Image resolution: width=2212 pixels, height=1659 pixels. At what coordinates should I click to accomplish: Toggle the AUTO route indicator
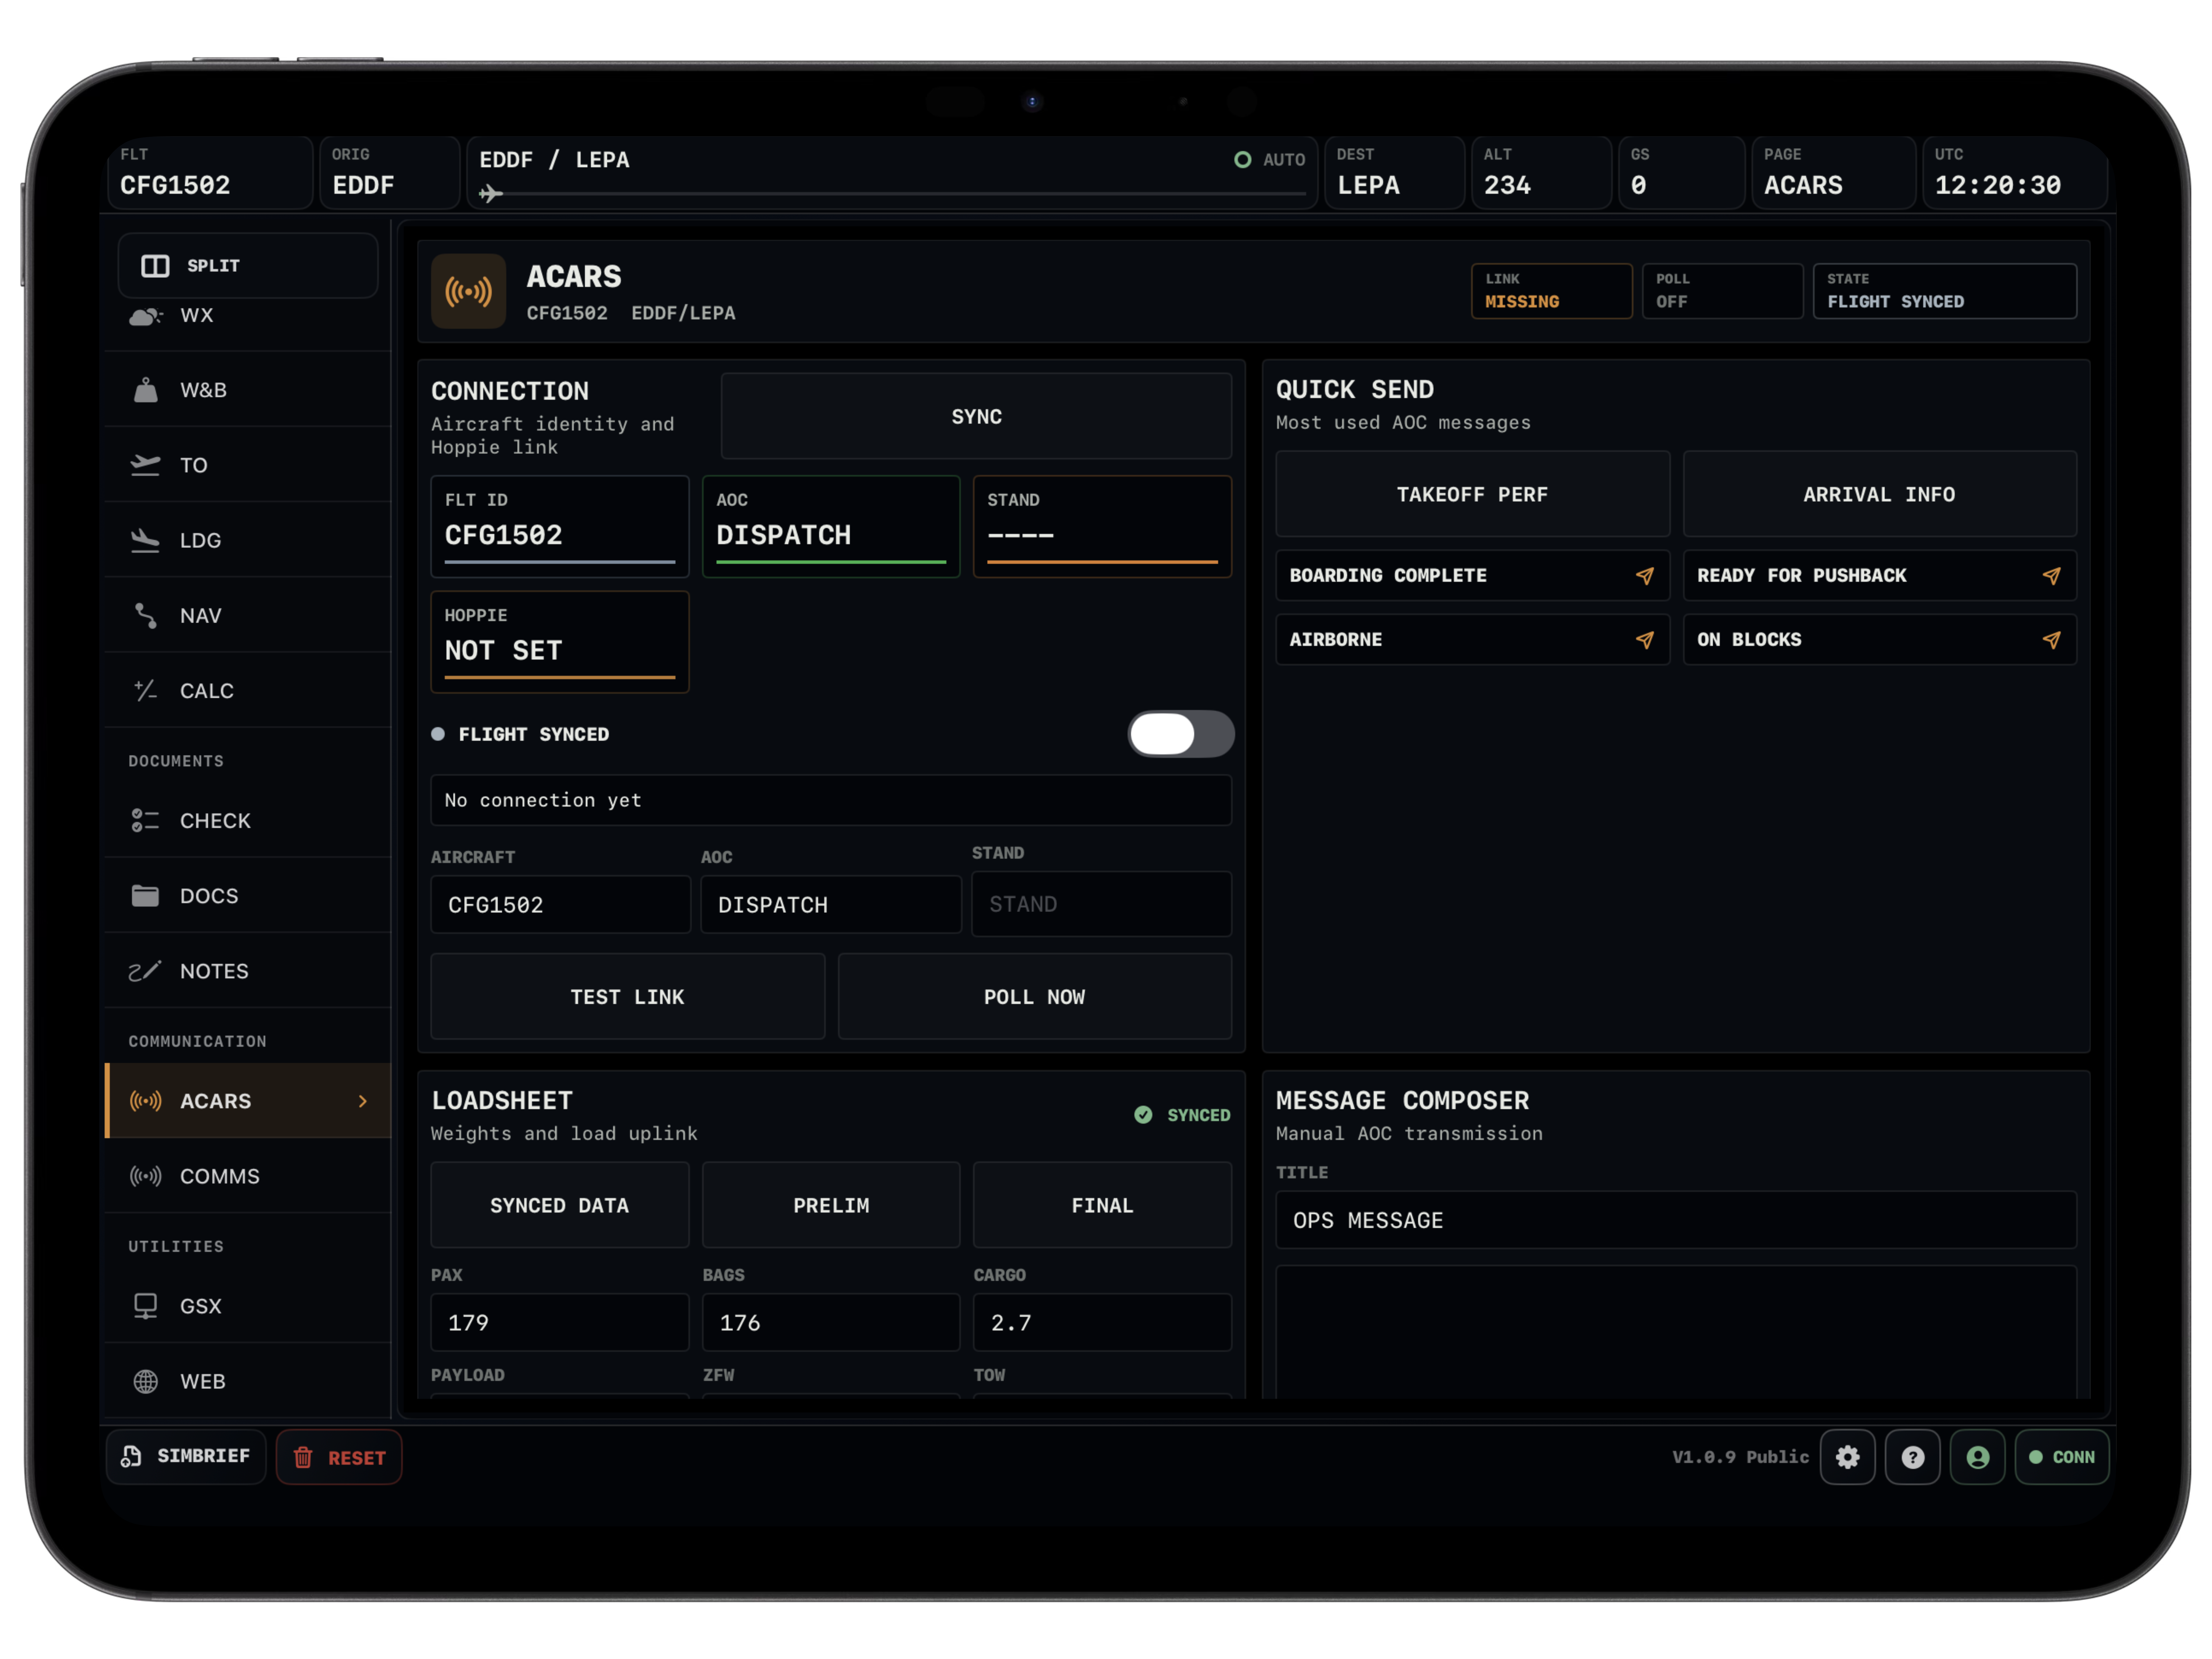click(1270, 160)
